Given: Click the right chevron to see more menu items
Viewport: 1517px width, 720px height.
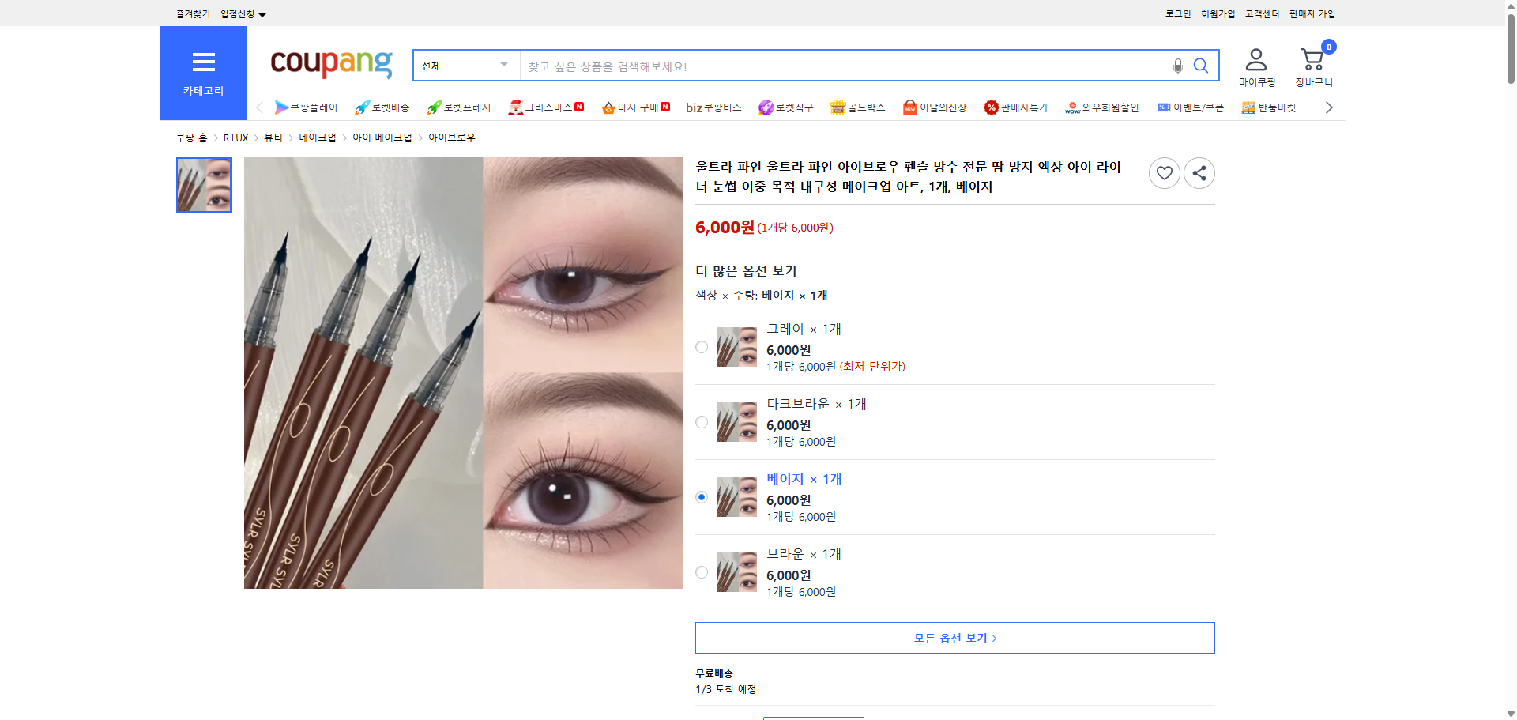Looking at the screenshot, I should coord(1329,107).
